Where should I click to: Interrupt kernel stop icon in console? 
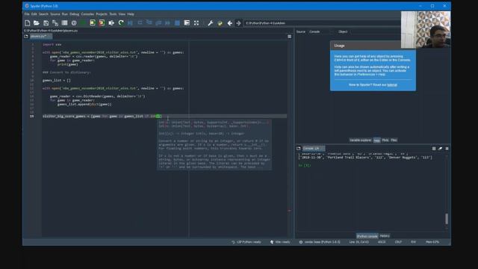click(x=434, y=149)
